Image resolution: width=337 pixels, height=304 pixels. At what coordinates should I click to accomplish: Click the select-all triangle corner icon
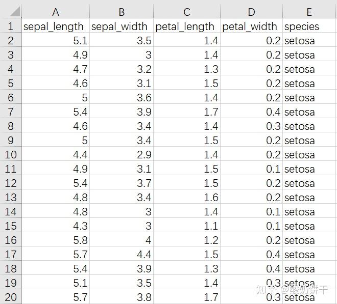coord(15,11)
